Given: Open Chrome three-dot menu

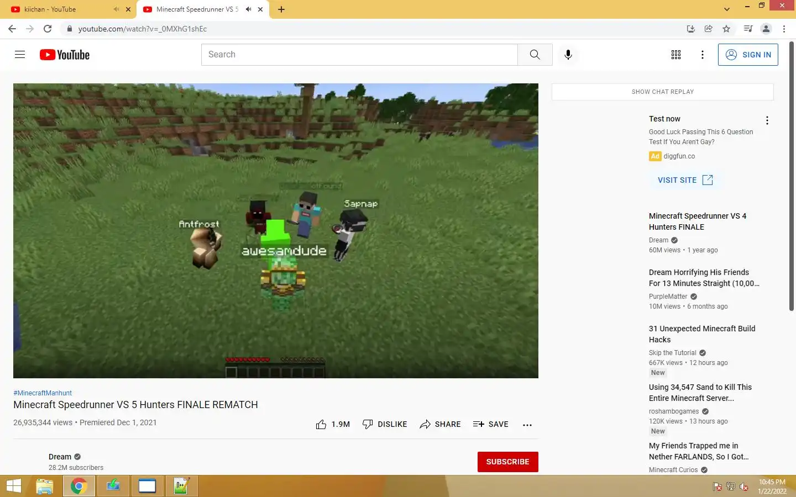Looking at the screenshot, I should click(x=784, y=29).
